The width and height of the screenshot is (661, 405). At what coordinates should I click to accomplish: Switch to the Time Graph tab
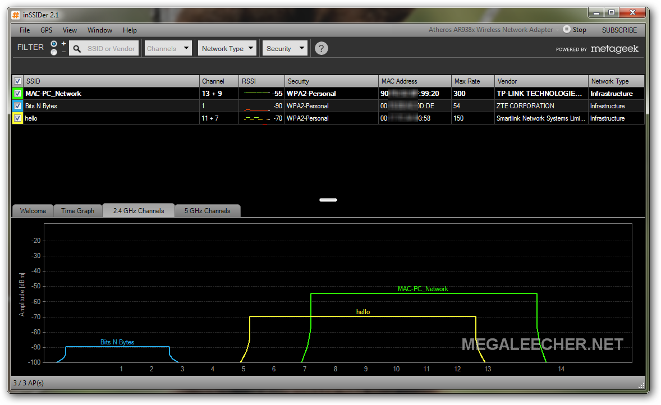[x=77, y=211]
